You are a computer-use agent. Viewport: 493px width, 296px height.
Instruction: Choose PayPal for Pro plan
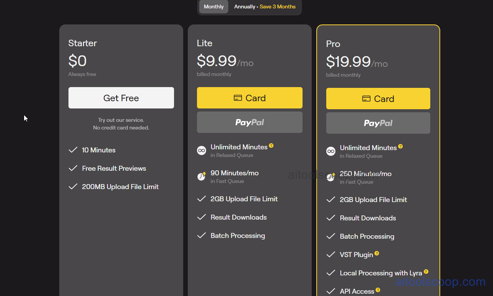coord(378,123)
